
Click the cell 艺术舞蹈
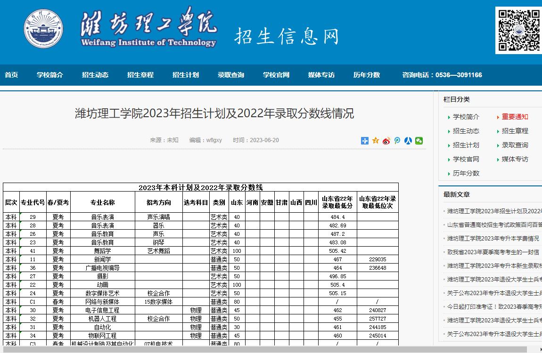[x=159, y=251]
